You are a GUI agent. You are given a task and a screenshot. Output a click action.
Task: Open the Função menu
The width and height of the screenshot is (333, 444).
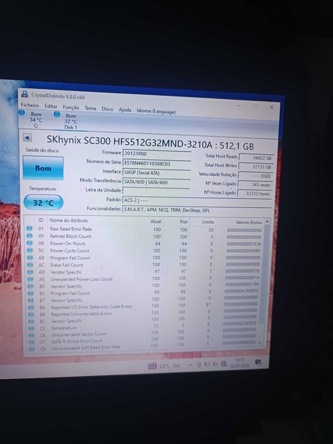[71, 107]
